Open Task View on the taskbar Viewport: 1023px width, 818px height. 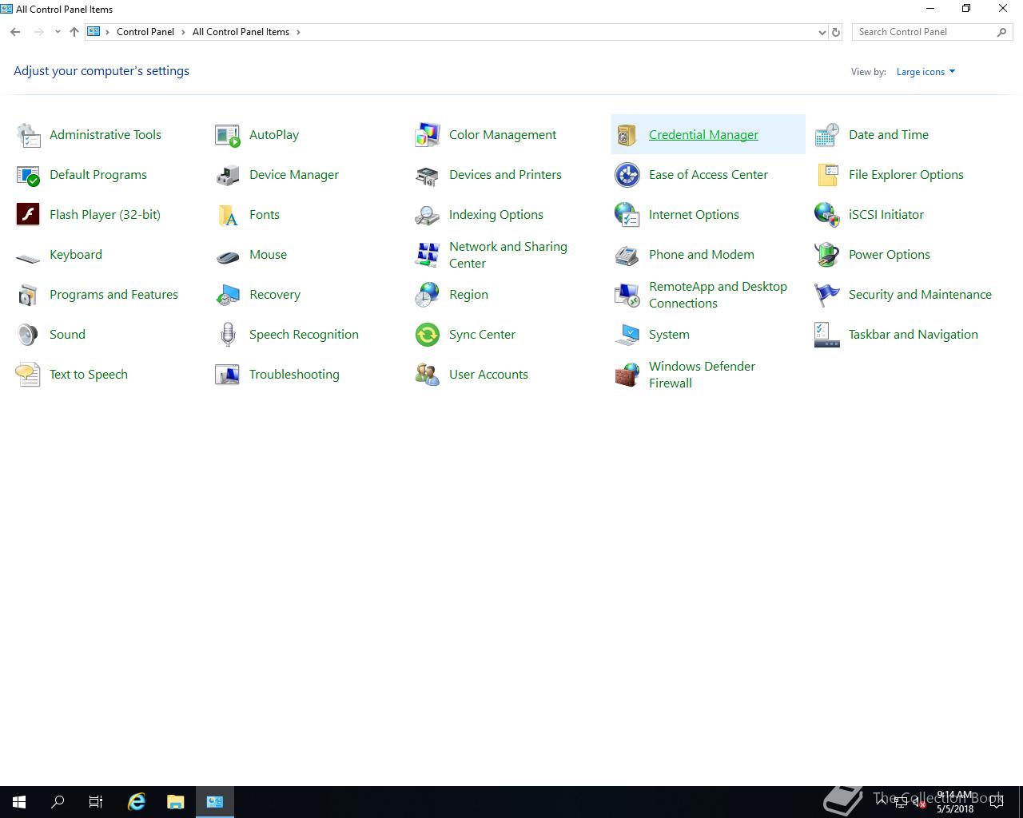(96, 802)
